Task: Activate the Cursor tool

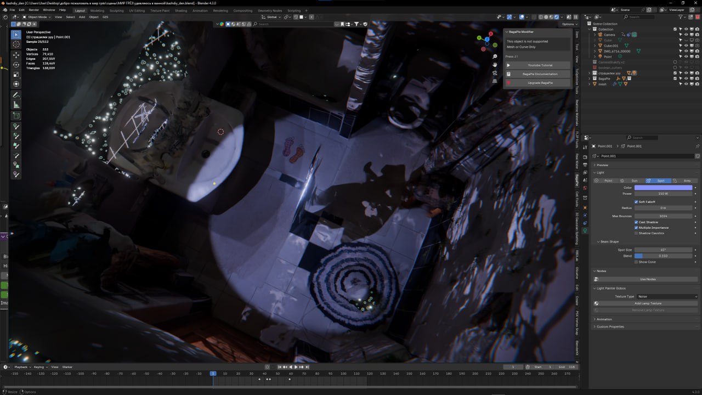Action: point(16,44)
